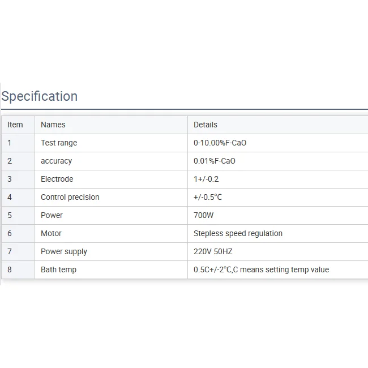This screenshot has height=368, width=368.
Task: Click the Specification heading
Action: (40, 96)
